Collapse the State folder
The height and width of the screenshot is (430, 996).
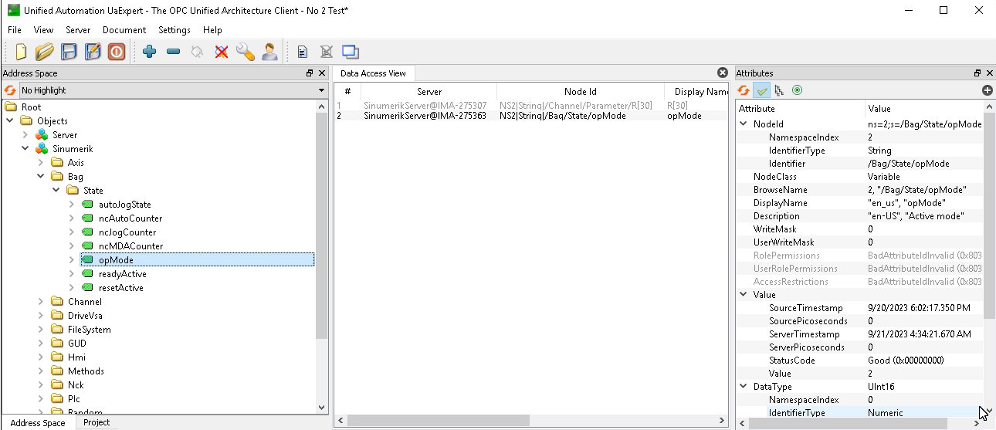point(56,191)
